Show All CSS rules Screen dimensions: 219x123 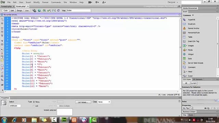pyautogui.click(x=186, y=83)
